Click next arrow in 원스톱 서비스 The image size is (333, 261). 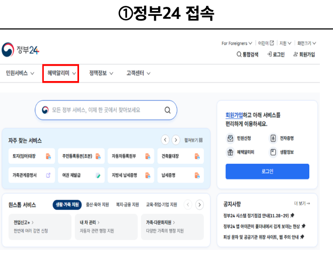(199, 205)
